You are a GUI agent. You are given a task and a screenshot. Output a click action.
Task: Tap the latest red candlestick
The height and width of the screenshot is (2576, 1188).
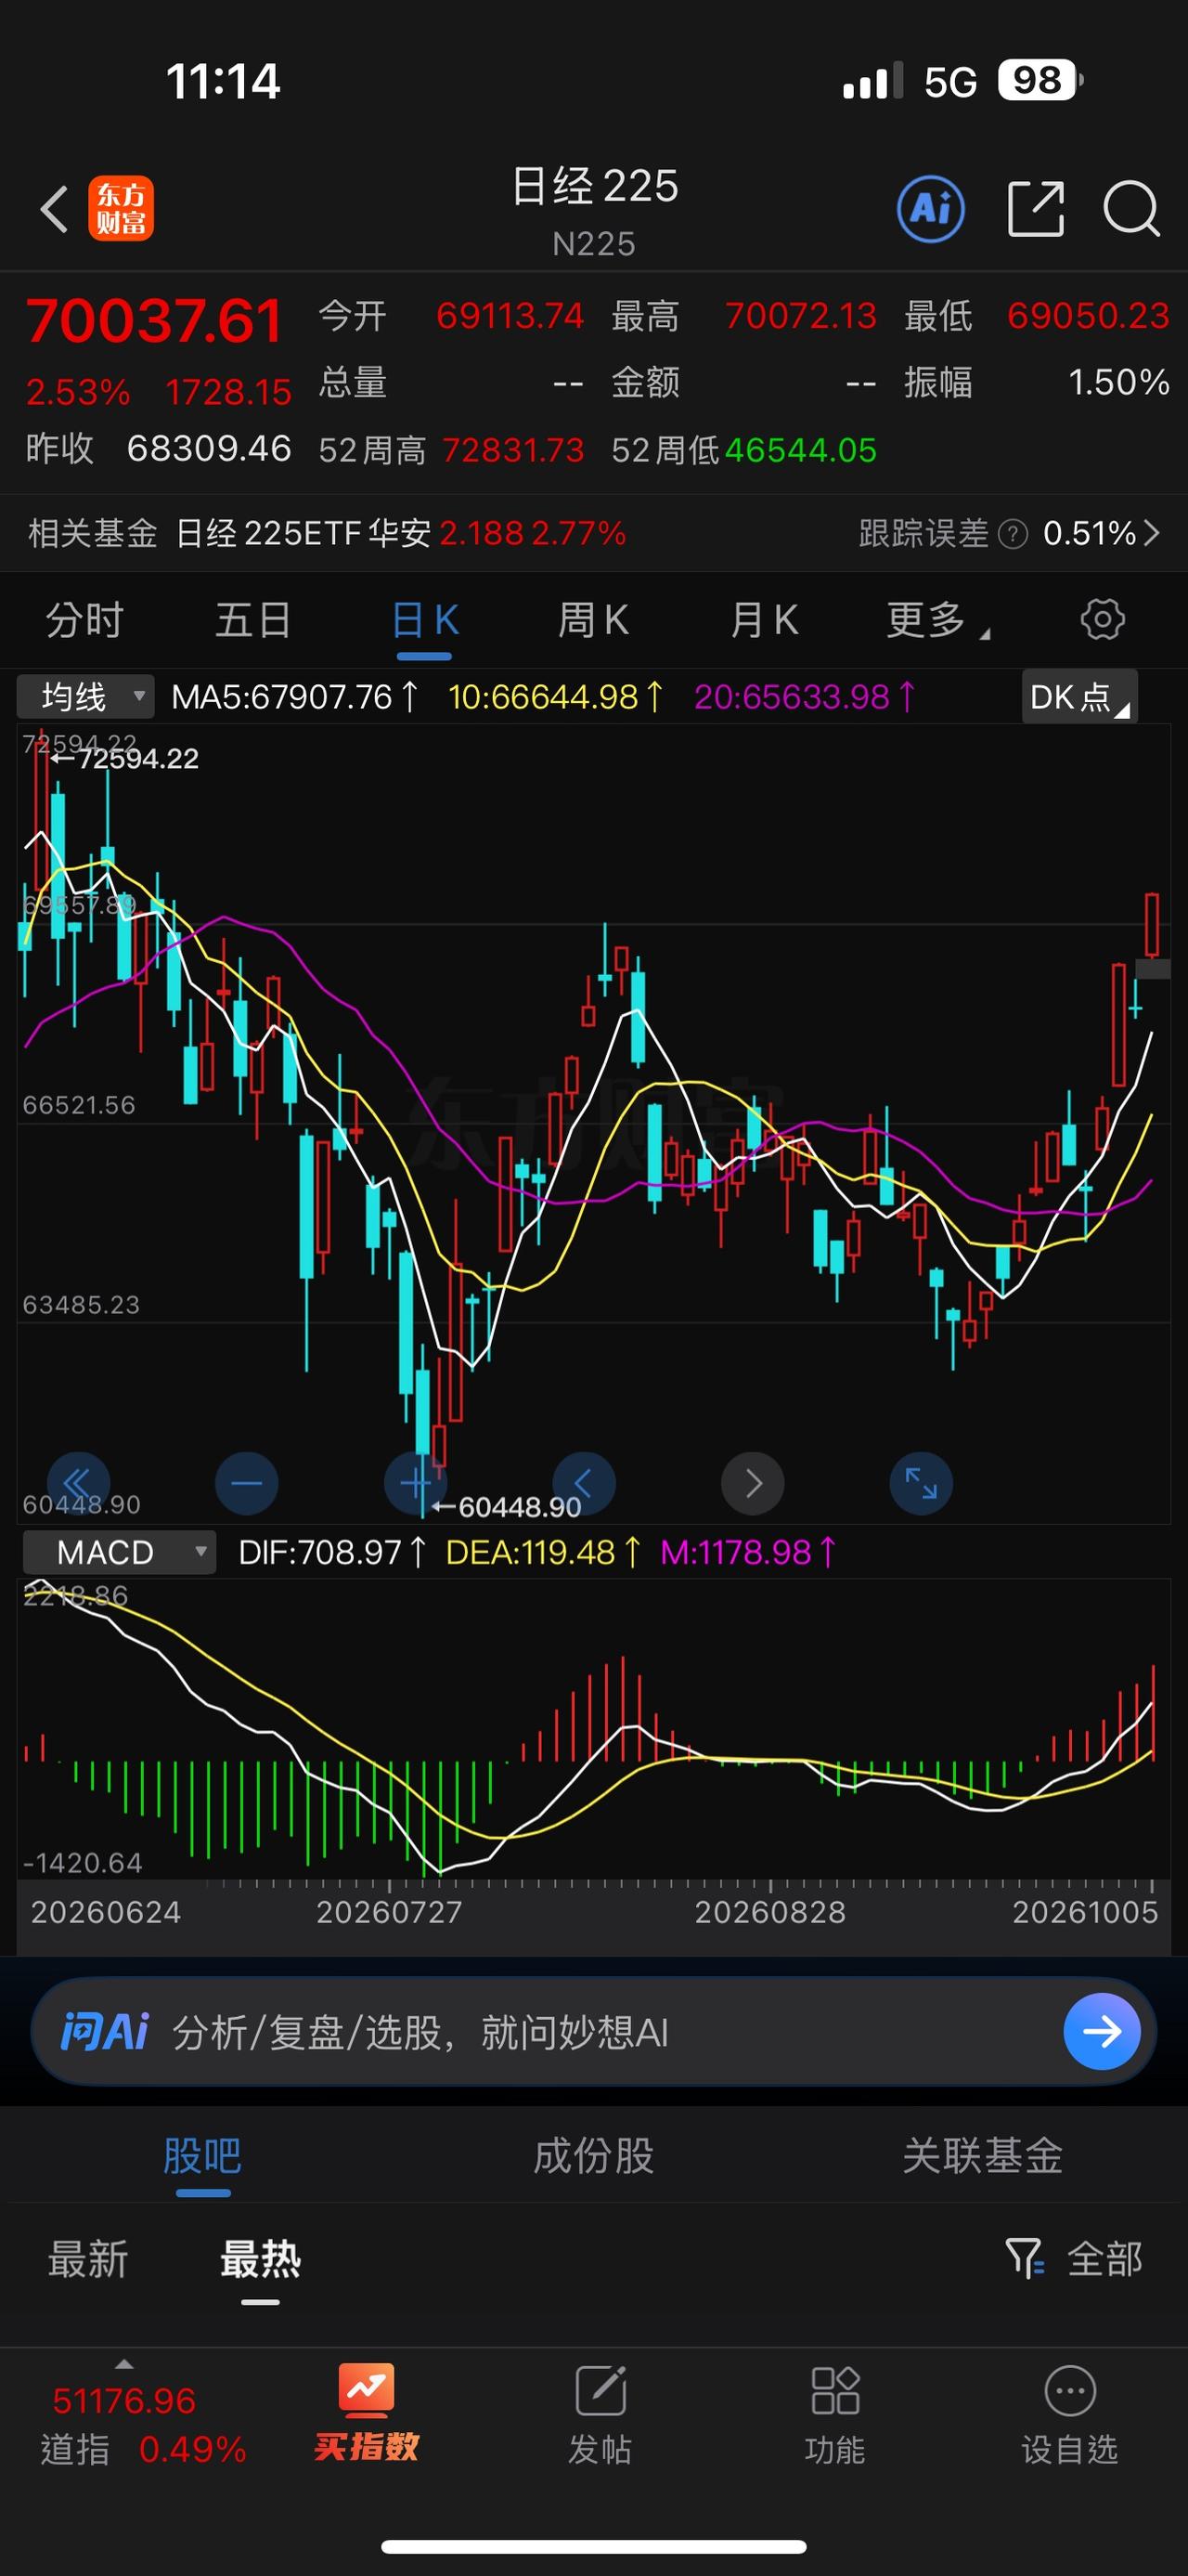1152,925
